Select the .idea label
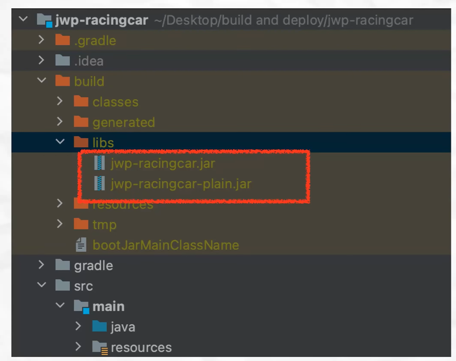Viewport: 456px width, 361px height. (x=88, y=61)
